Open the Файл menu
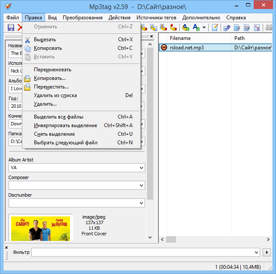This screenshot has width=276, height=274. tap(13, 18)
